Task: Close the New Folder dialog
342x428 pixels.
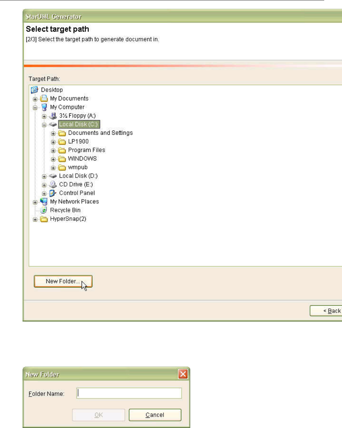Action: 183,374
